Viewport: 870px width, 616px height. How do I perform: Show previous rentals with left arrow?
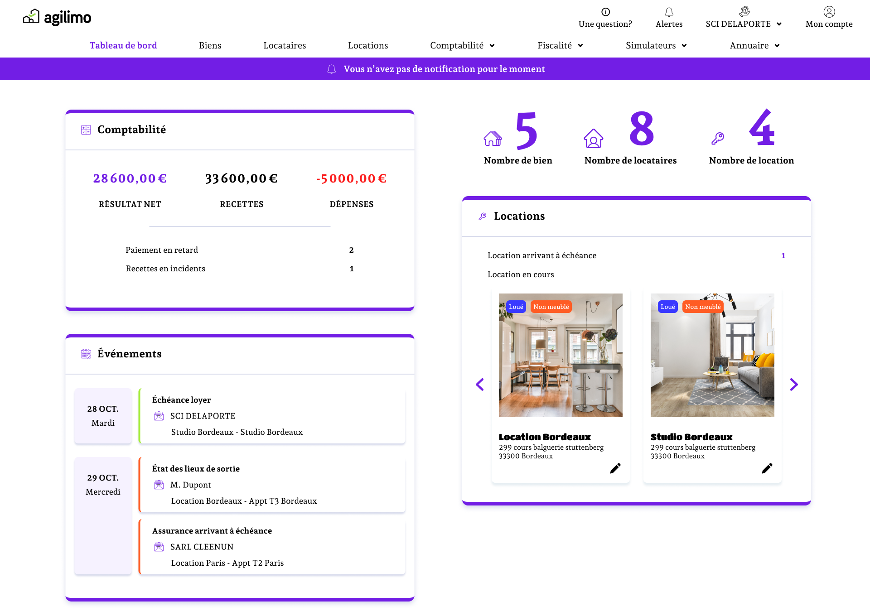pyautogui.click(x=480, y=385)
